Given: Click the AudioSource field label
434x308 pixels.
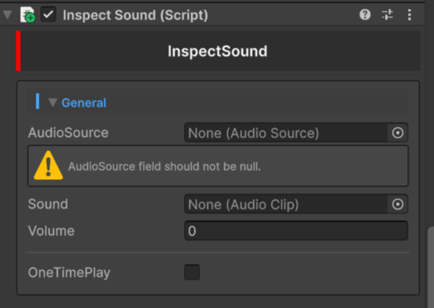Looking at the screenshot, I should pos(68,132).
